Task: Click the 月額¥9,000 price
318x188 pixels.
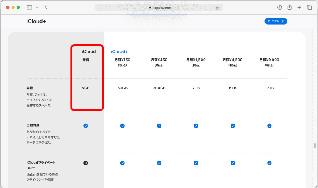Action: click(x=270, y=60)
